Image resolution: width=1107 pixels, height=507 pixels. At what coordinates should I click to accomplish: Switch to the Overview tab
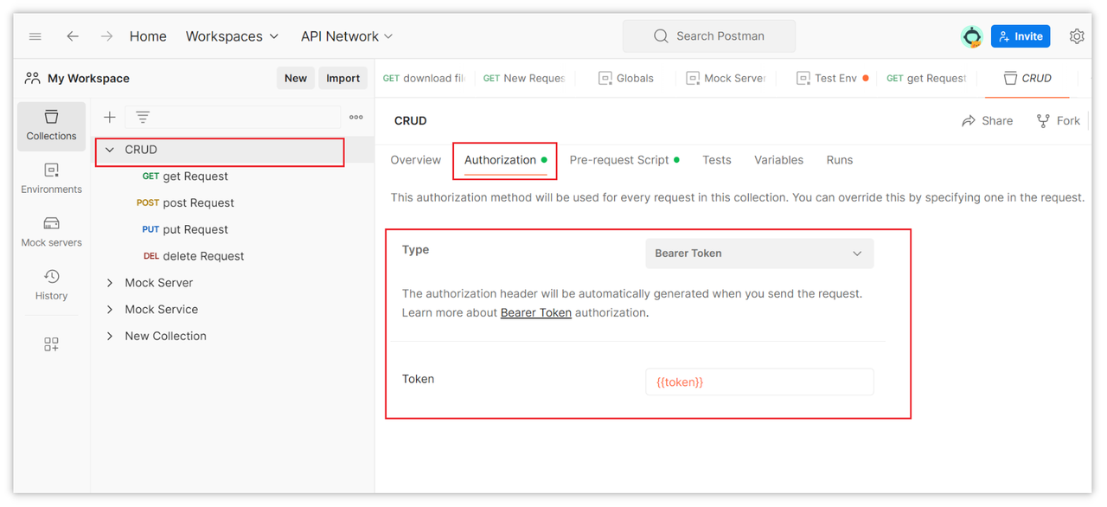(416, 160)
